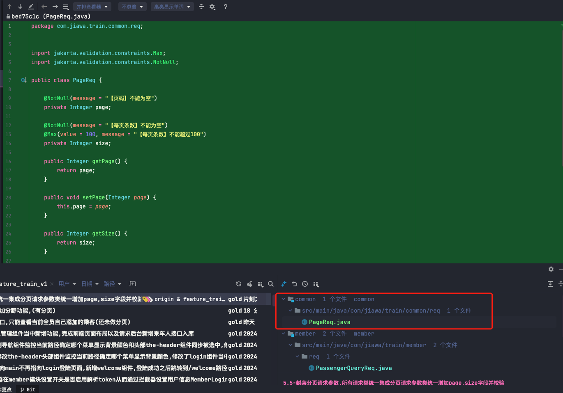
Task: Click import of constraints.NotNull
Action: pos(105,62)
